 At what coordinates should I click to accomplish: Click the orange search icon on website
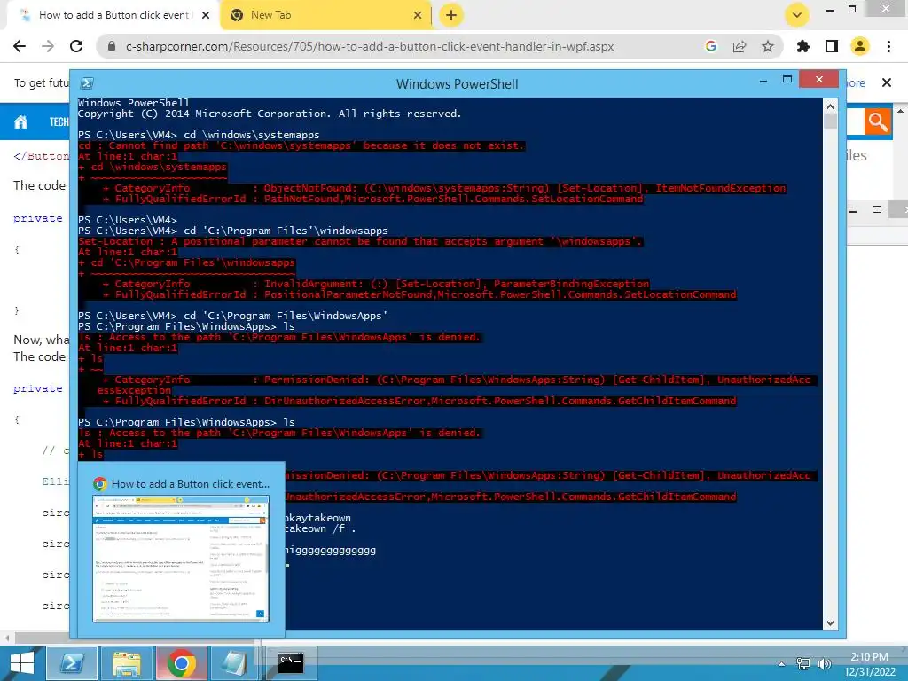tap(877, 121)
